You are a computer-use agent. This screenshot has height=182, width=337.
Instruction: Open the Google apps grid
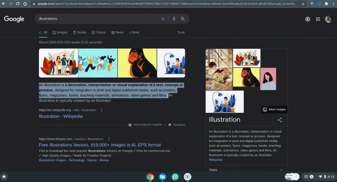click(318, 19)
